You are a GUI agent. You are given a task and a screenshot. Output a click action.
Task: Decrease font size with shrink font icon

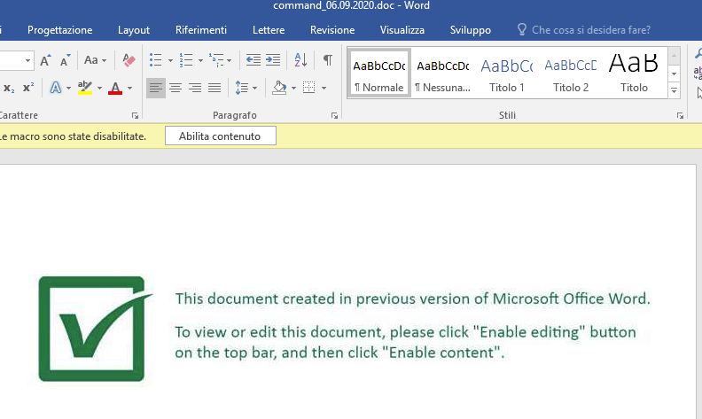[66, 60]
